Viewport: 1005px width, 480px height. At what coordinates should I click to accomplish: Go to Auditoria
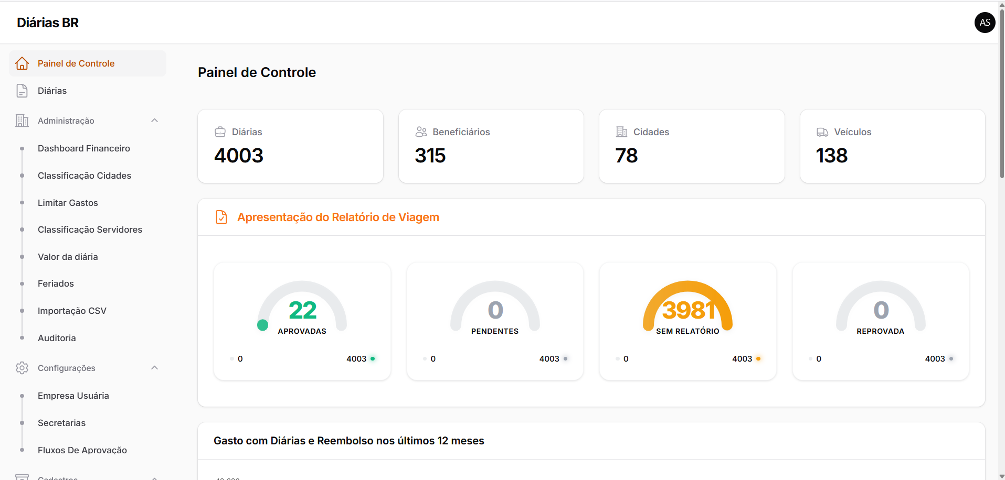(x=57, y=338)
